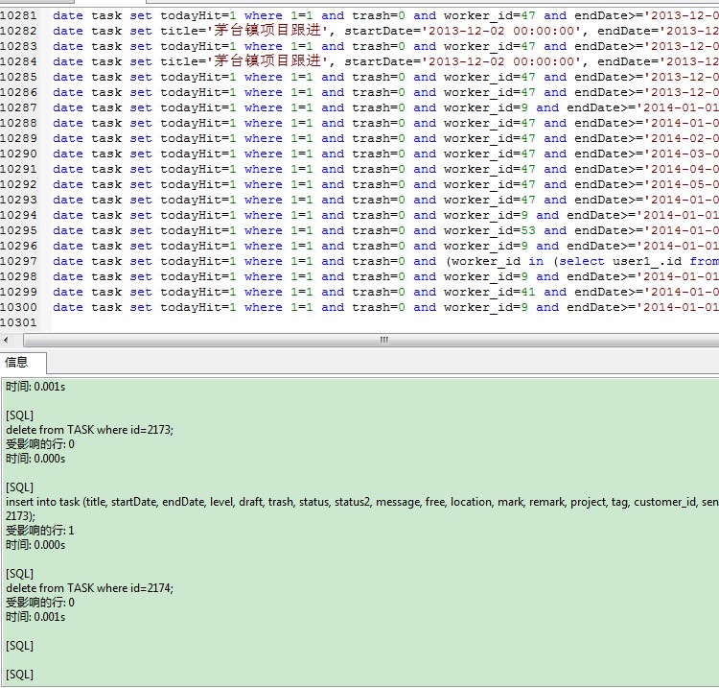719x688 pixels.
Task: Click 'delete from TASK where id=2173;' text
Action: [x=89, y=430]
